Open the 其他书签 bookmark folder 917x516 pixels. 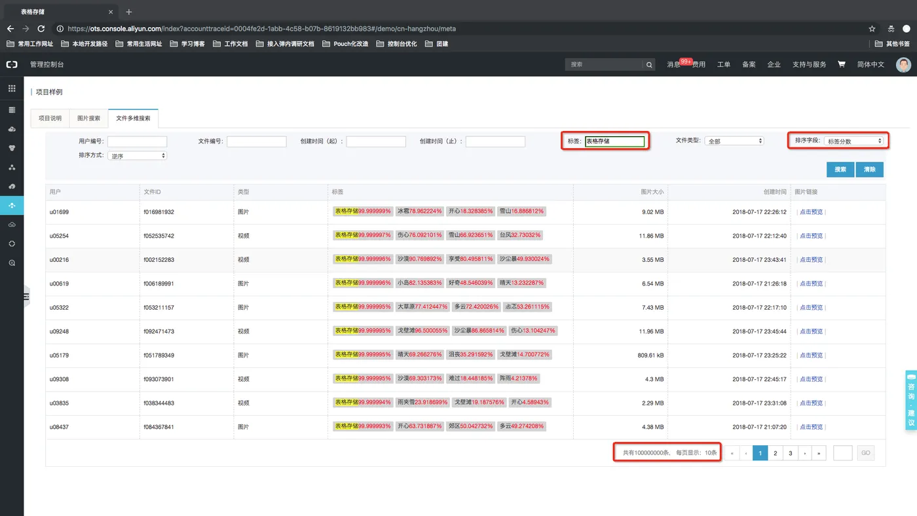pyautogui.click(x=892, y=44)
